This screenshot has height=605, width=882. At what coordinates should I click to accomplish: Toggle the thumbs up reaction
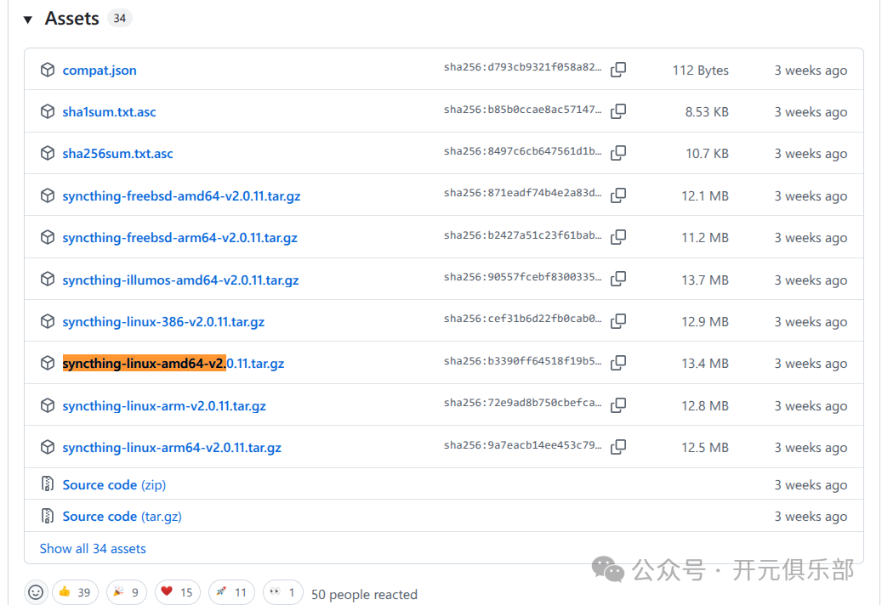(75, 592)
